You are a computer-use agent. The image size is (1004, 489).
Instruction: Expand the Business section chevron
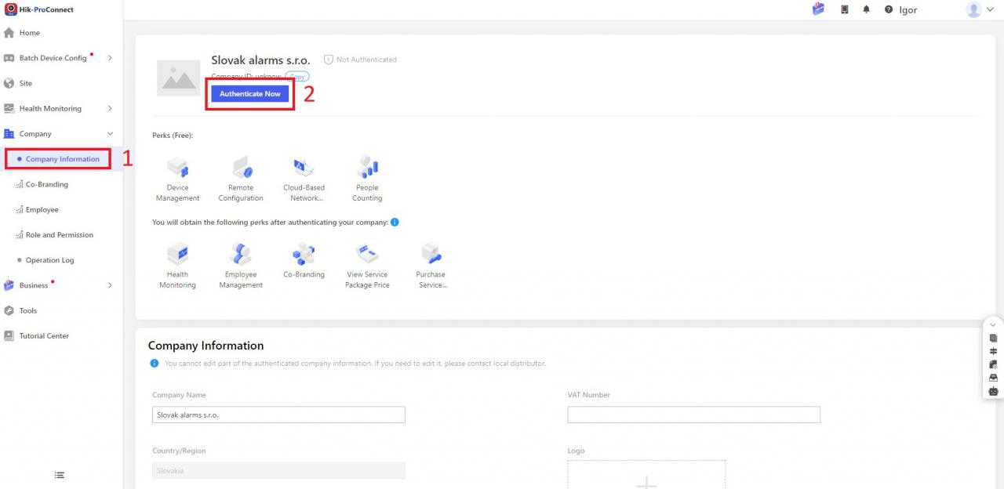coord(110,285)
